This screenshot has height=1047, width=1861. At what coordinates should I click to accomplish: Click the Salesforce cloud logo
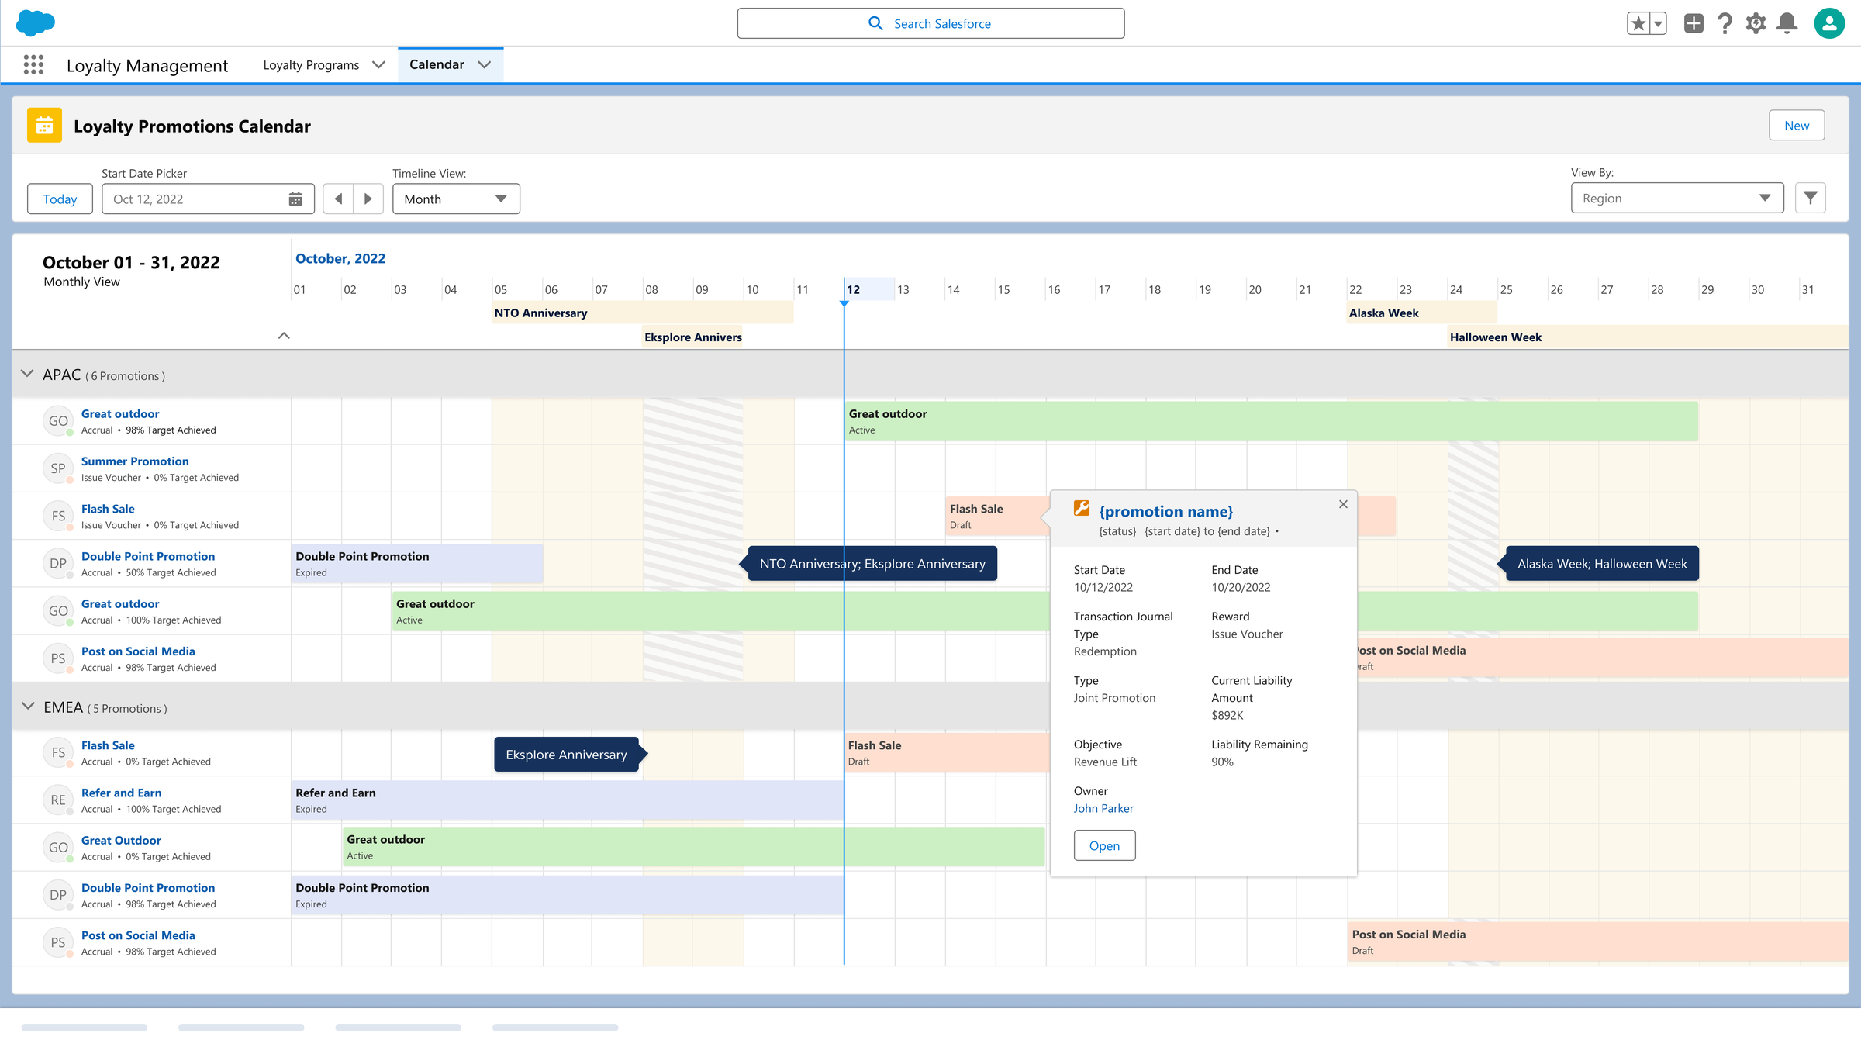click(36, 22)
